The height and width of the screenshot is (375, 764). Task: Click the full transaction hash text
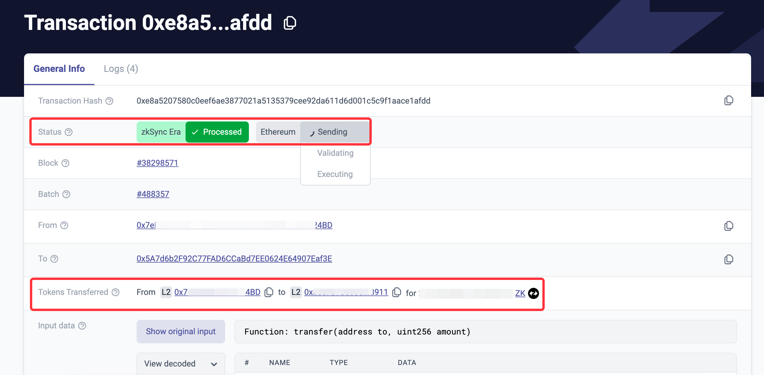[283, 101]
